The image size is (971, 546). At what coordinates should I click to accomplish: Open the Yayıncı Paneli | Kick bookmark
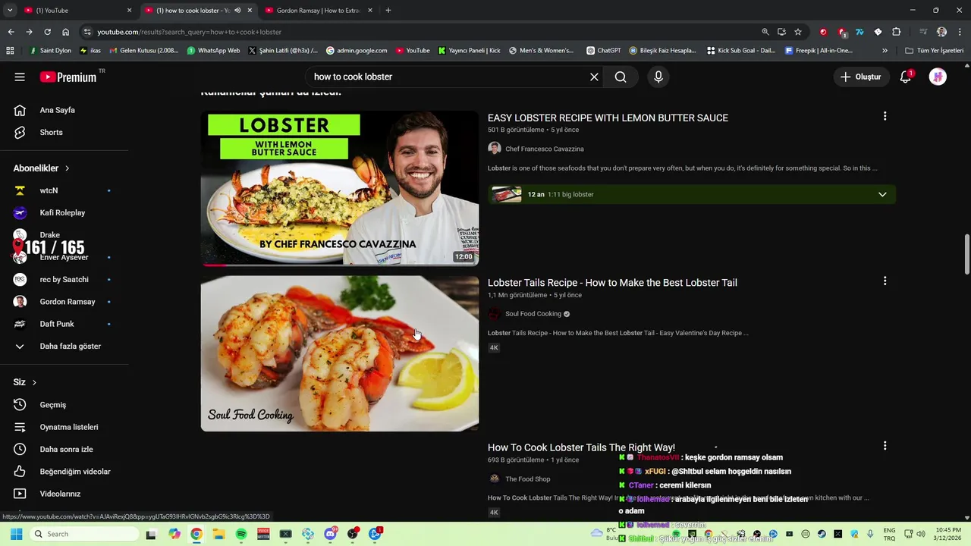pos(469,51)
